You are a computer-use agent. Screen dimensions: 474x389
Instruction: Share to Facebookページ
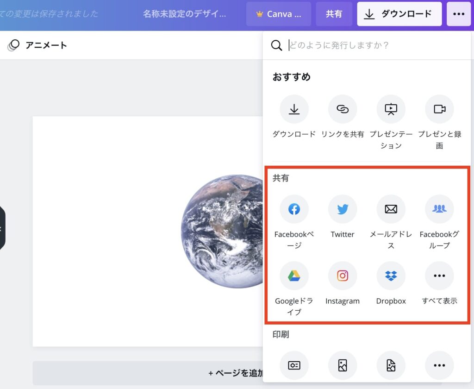294,209
